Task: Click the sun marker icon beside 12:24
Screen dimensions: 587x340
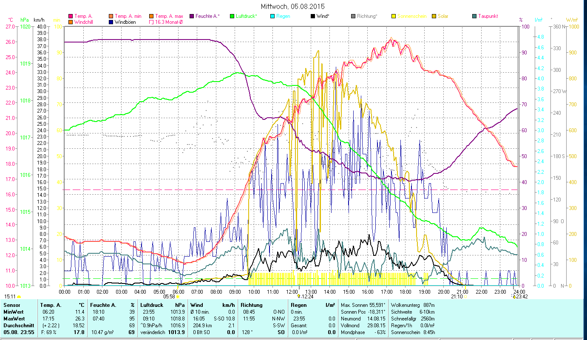Action: (x=299, y=296)
